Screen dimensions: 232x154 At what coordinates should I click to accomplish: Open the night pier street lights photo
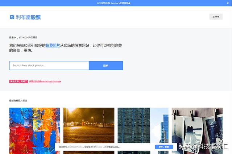89,125
